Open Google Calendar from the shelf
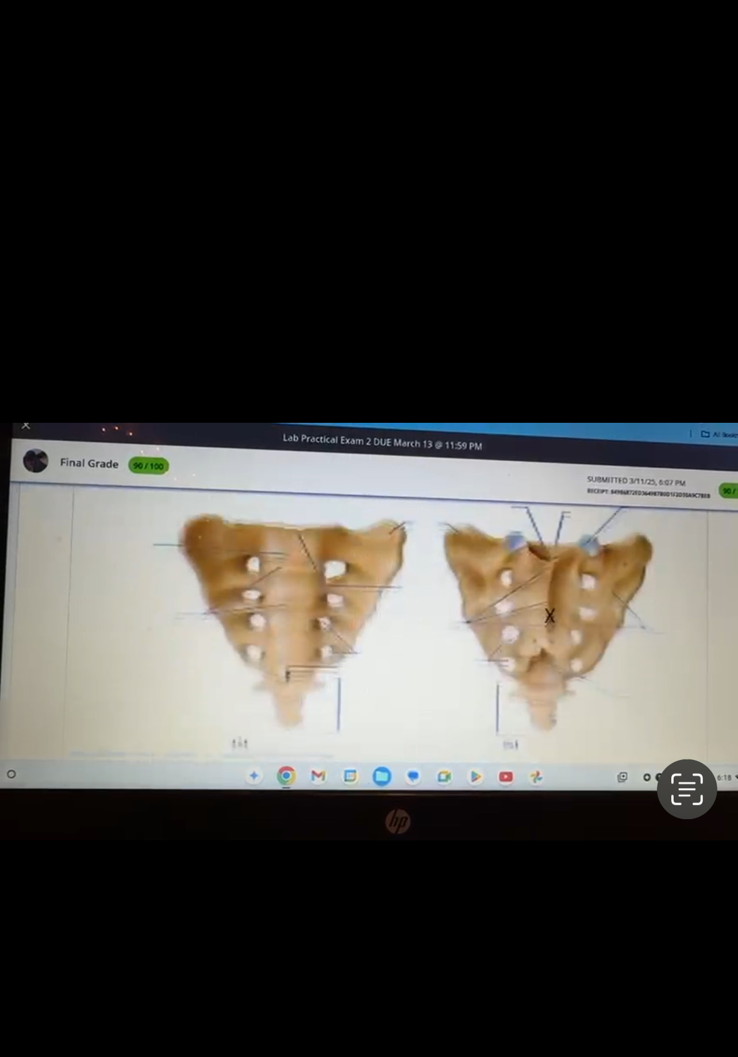Screen dimensions: 738x1057 pos(349,776)
